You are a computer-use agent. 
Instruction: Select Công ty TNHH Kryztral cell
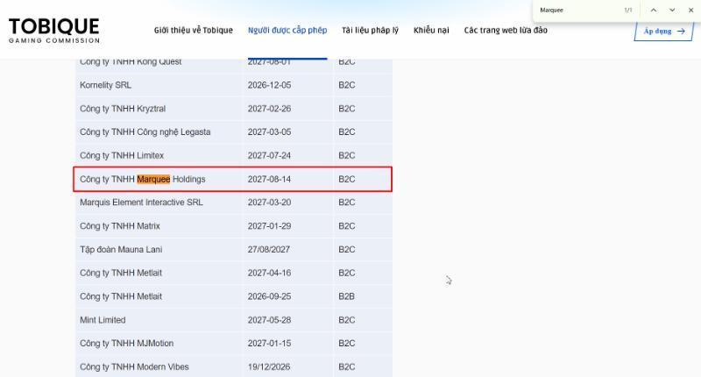pyautogui.click(x=123, y=109)
